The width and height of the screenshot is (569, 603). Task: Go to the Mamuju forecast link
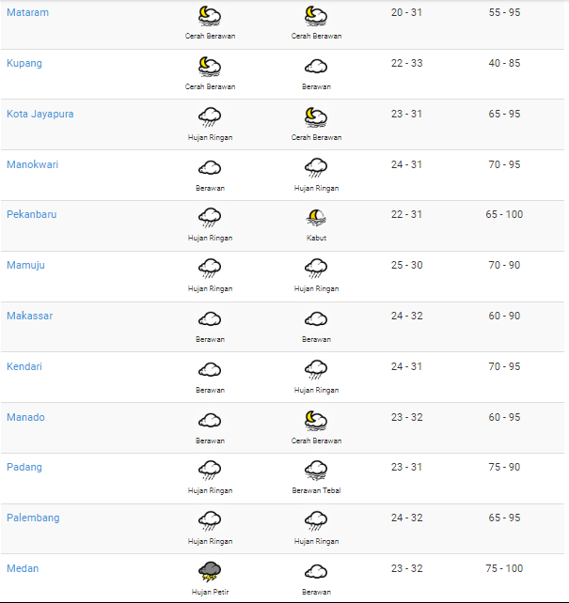coord(25,266)
